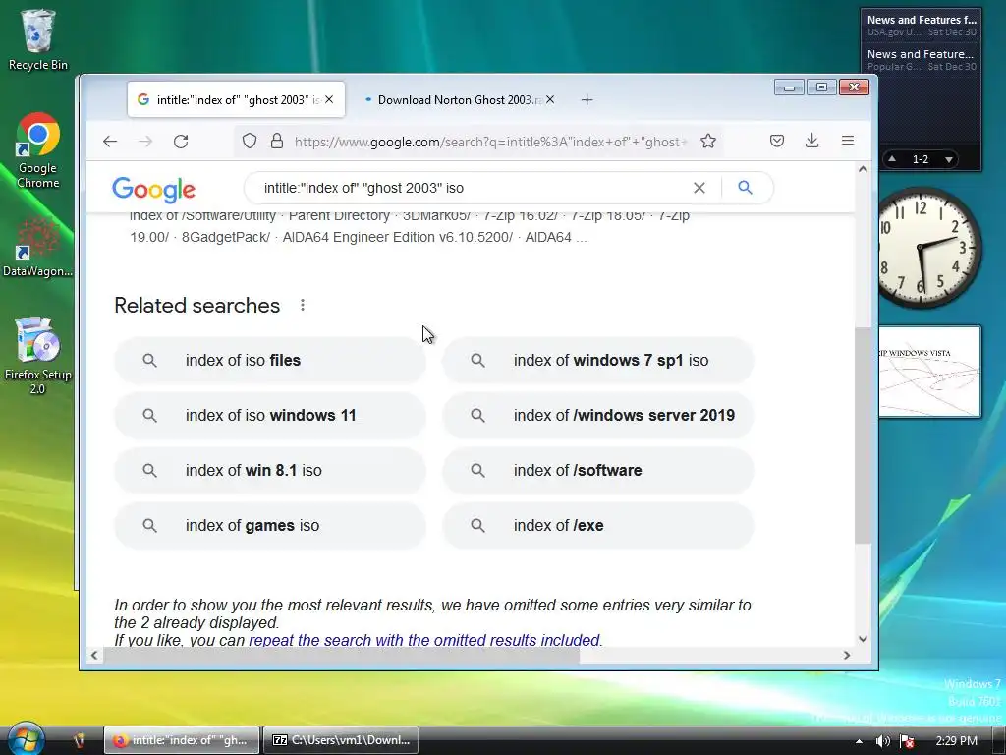The image size is (1006, 755).
Task: Show hidden tray icons arrow
Action: pos(859,741)
